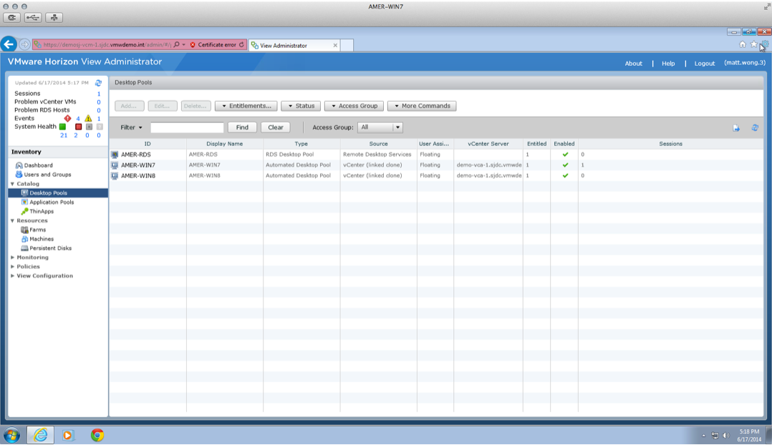Screen dimensions: 772x445
Task: Open Windows Start menu
Action: click(x=11, y=435)
